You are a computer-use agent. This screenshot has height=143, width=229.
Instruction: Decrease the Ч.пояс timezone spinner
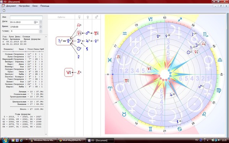click(x=41, y=32)
